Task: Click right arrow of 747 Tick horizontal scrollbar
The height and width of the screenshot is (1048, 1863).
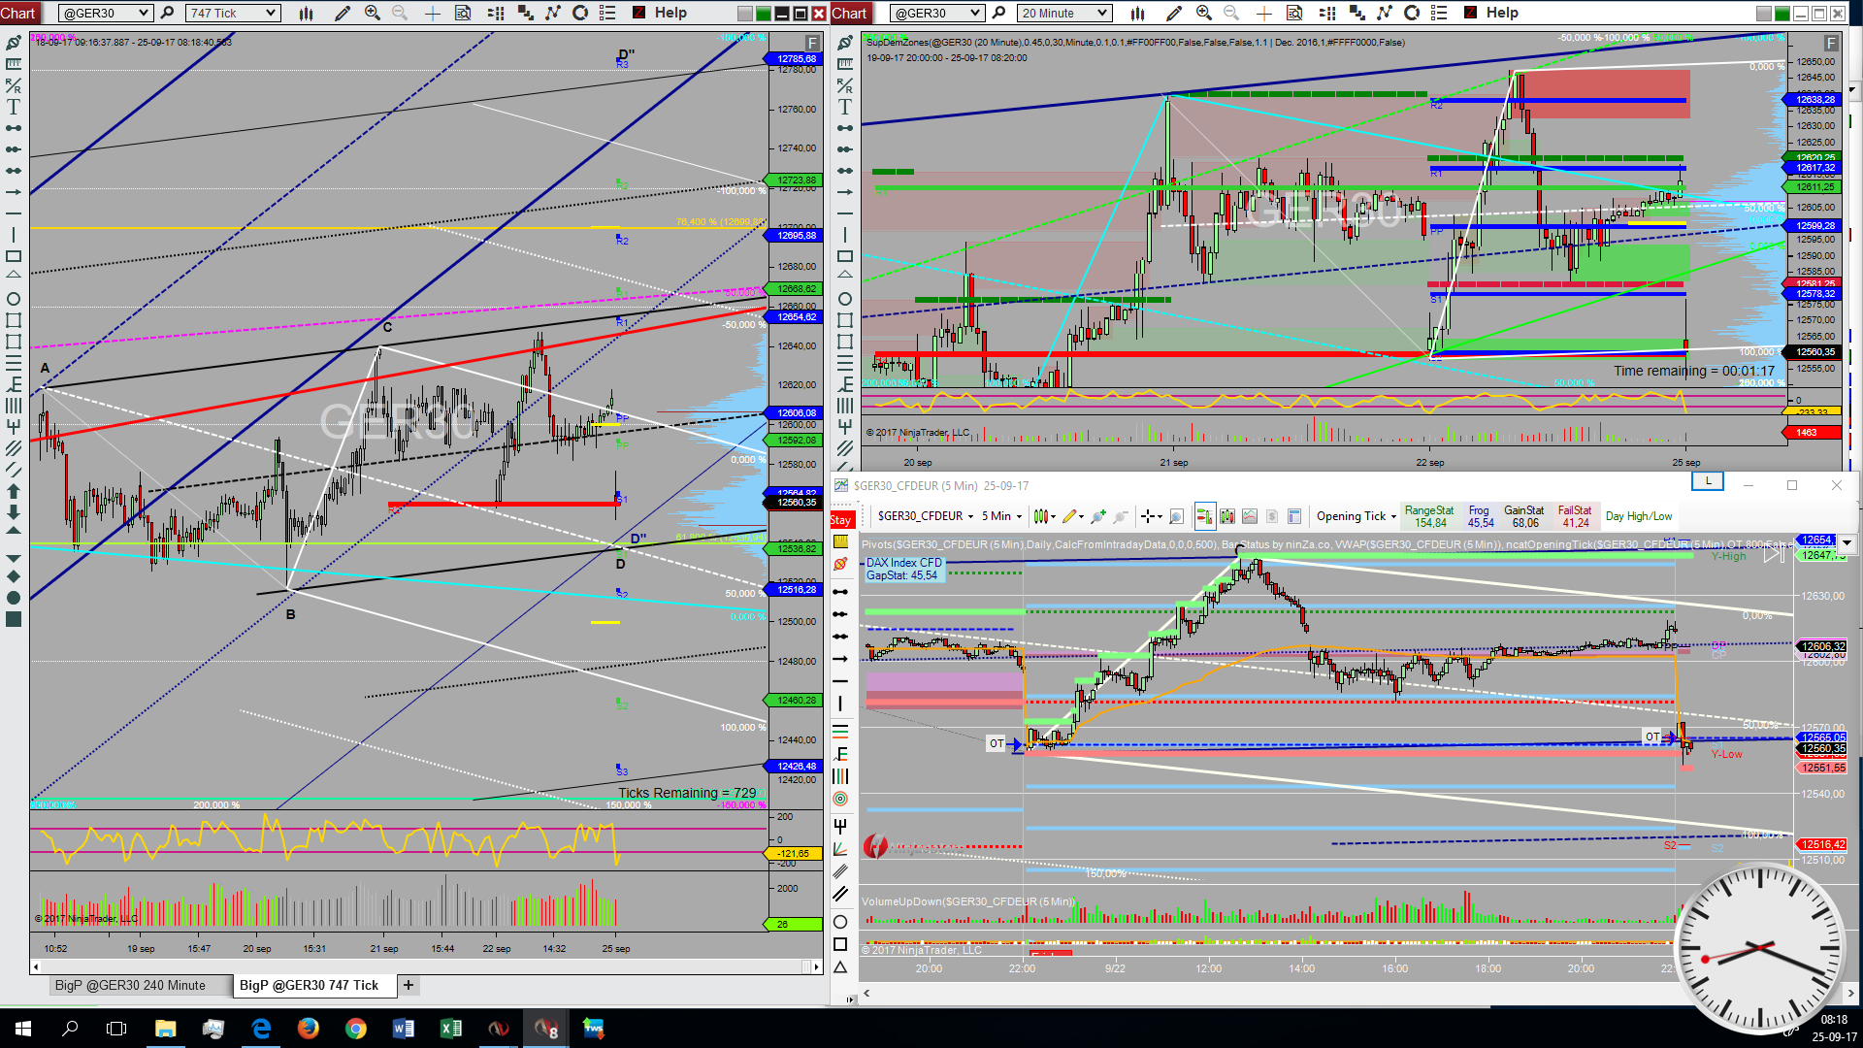Action: pos(816,966)
